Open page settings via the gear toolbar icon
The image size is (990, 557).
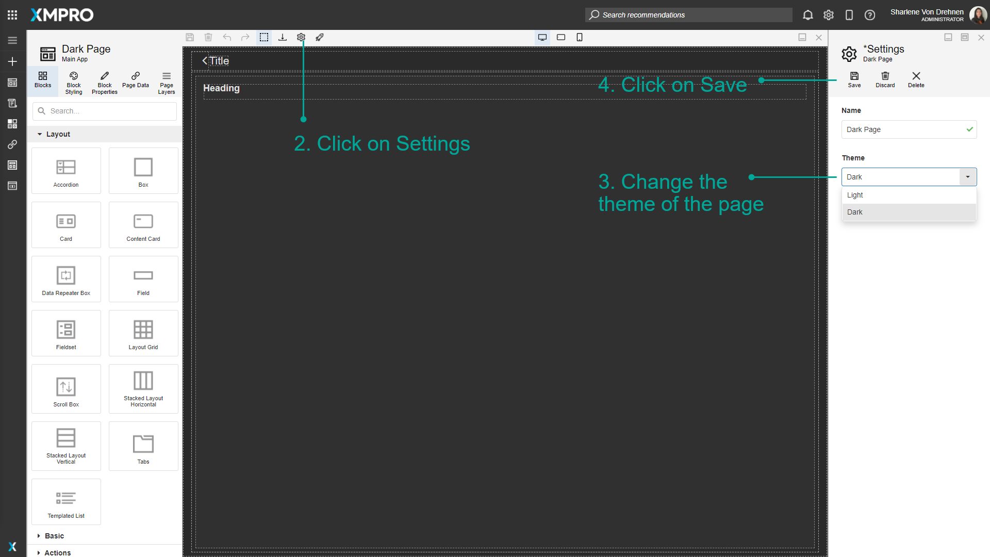pos(301,37)
